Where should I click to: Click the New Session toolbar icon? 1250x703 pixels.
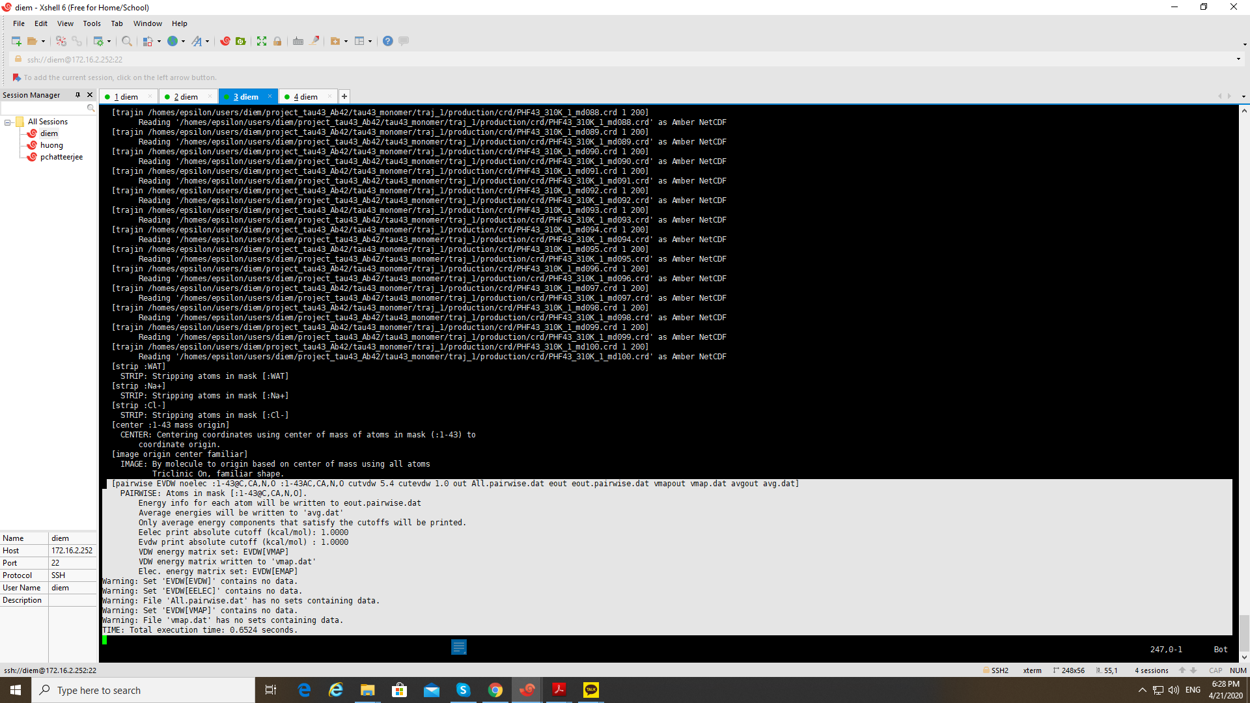tap(16, 41)
